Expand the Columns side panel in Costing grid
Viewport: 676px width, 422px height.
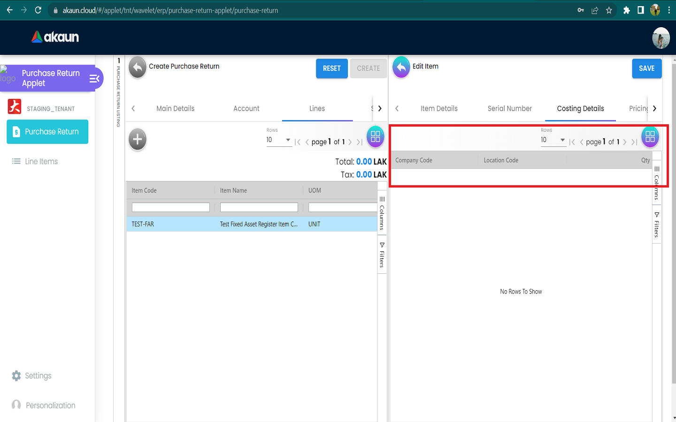657,183
